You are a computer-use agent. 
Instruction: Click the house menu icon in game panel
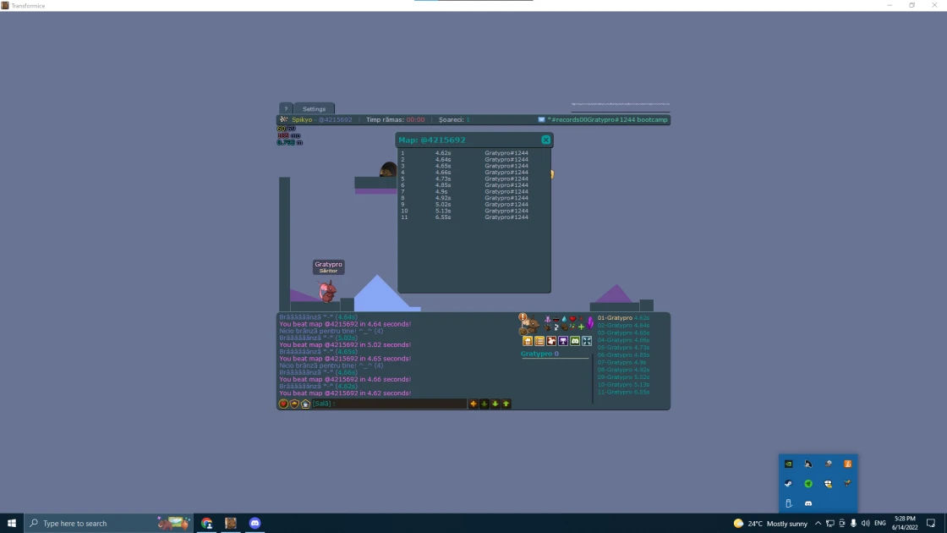tap(528, 342)
